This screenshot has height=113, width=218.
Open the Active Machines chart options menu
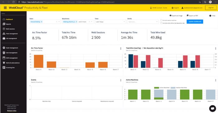[x=216, y=80]
